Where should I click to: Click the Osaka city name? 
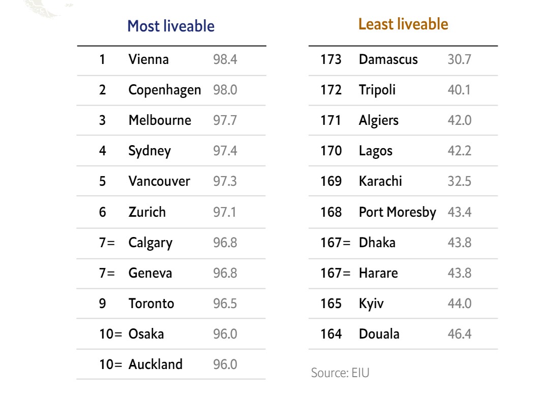146,334
